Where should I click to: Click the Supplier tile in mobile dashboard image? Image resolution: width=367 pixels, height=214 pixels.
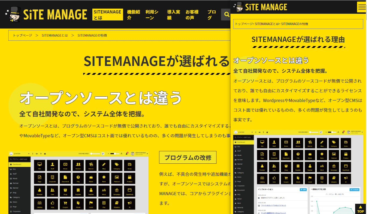[298, 167]
